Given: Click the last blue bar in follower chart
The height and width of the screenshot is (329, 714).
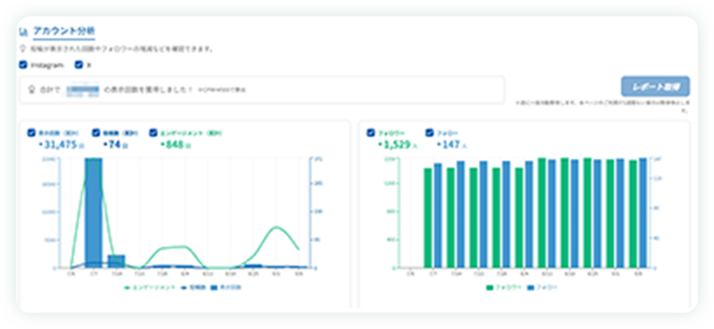Looking at the screenshot, I should click(642, 213).
